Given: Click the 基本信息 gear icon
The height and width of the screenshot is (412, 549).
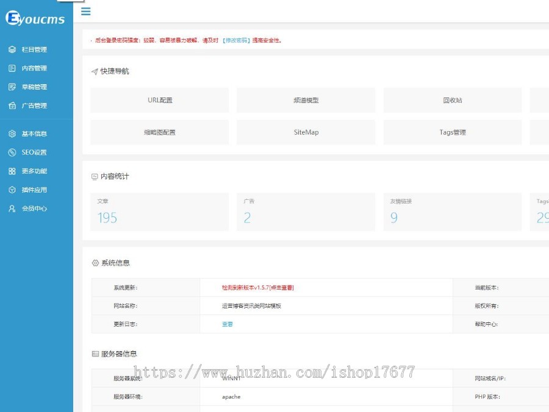Looking at the screenshot, I should click(x=12, y=133).
